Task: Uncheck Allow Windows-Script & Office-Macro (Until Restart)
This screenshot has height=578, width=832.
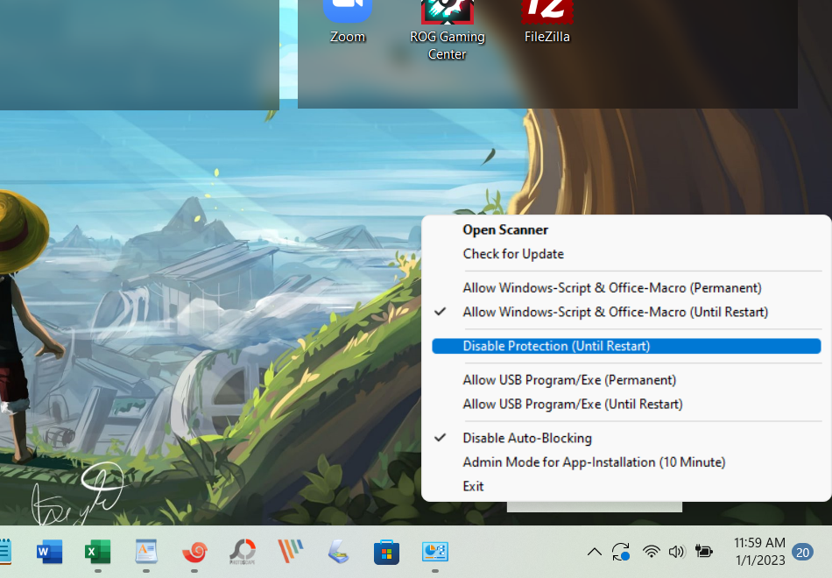Action: (627, 312)
